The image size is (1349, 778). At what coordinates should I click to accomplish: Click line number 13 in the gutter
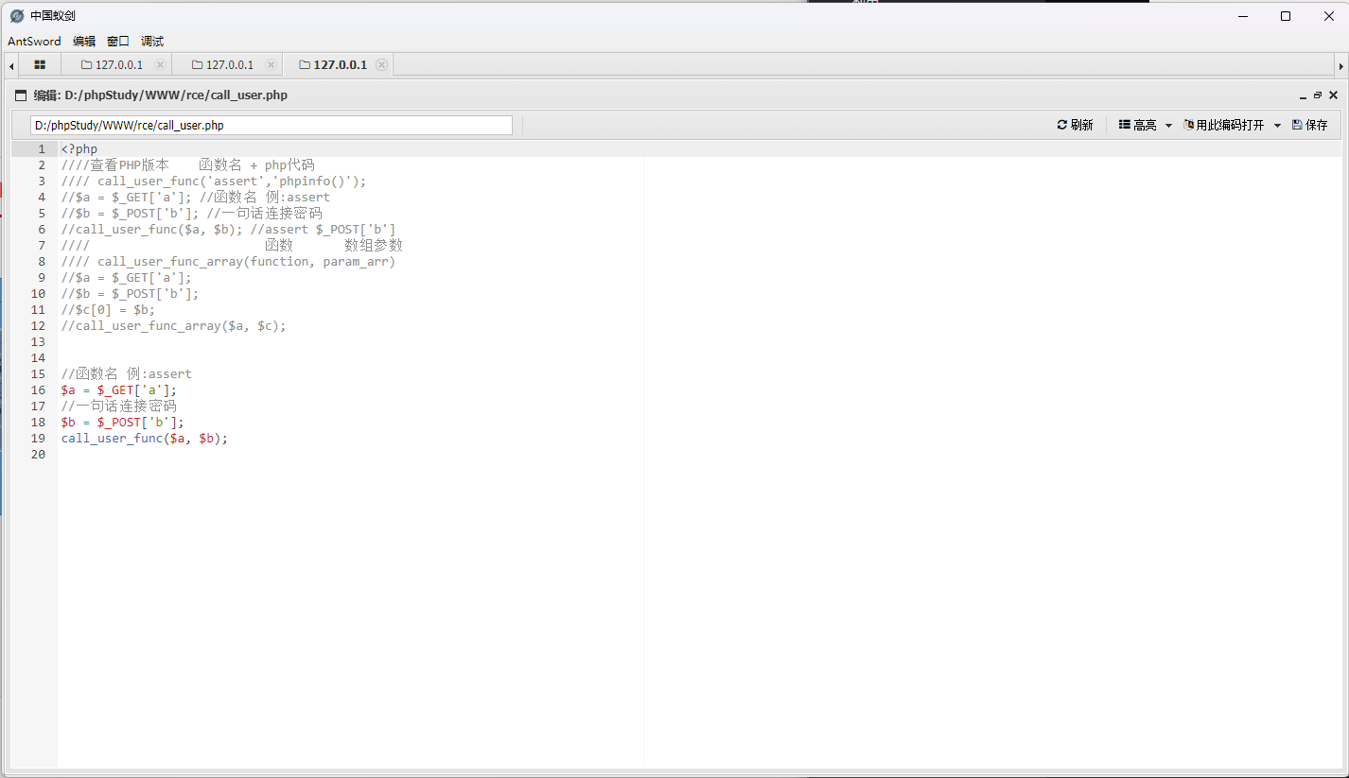[x=38, y=342]
